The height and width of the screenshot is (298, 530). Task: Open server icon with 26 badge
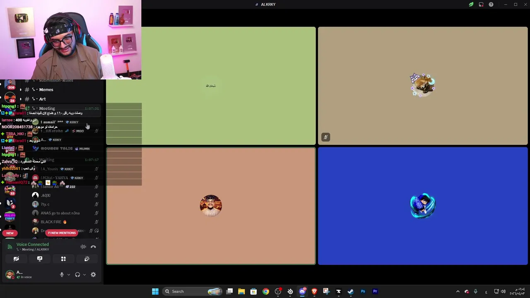point(10,98)
